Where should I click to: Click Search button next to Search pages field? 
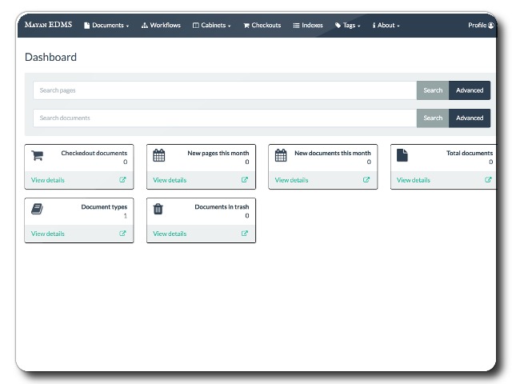[x=433, y=90]
